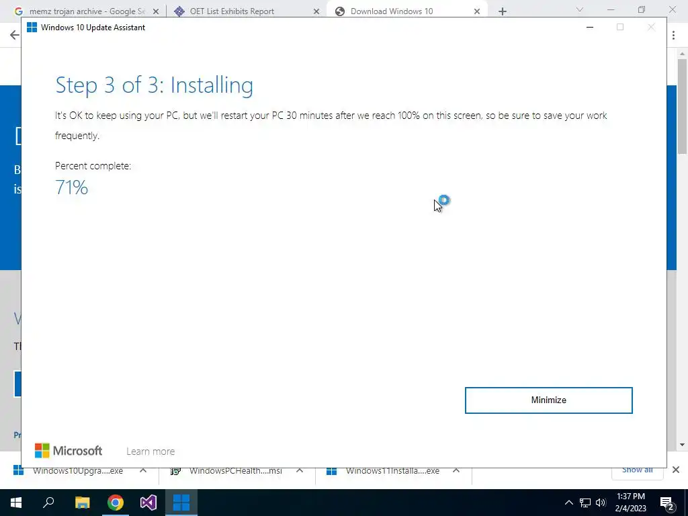Show hidden system tray icons

click(x=568, y=503)
